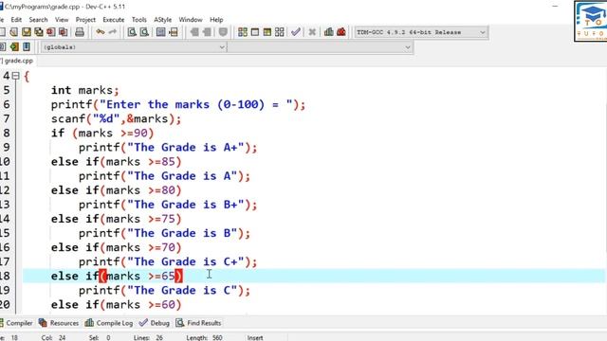Click the Close All toolbar icon
607x341 pixels.
point(64,32)
